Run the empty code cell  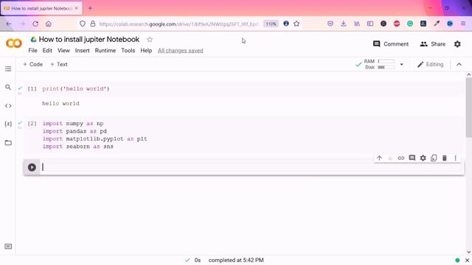pos(32,167)
